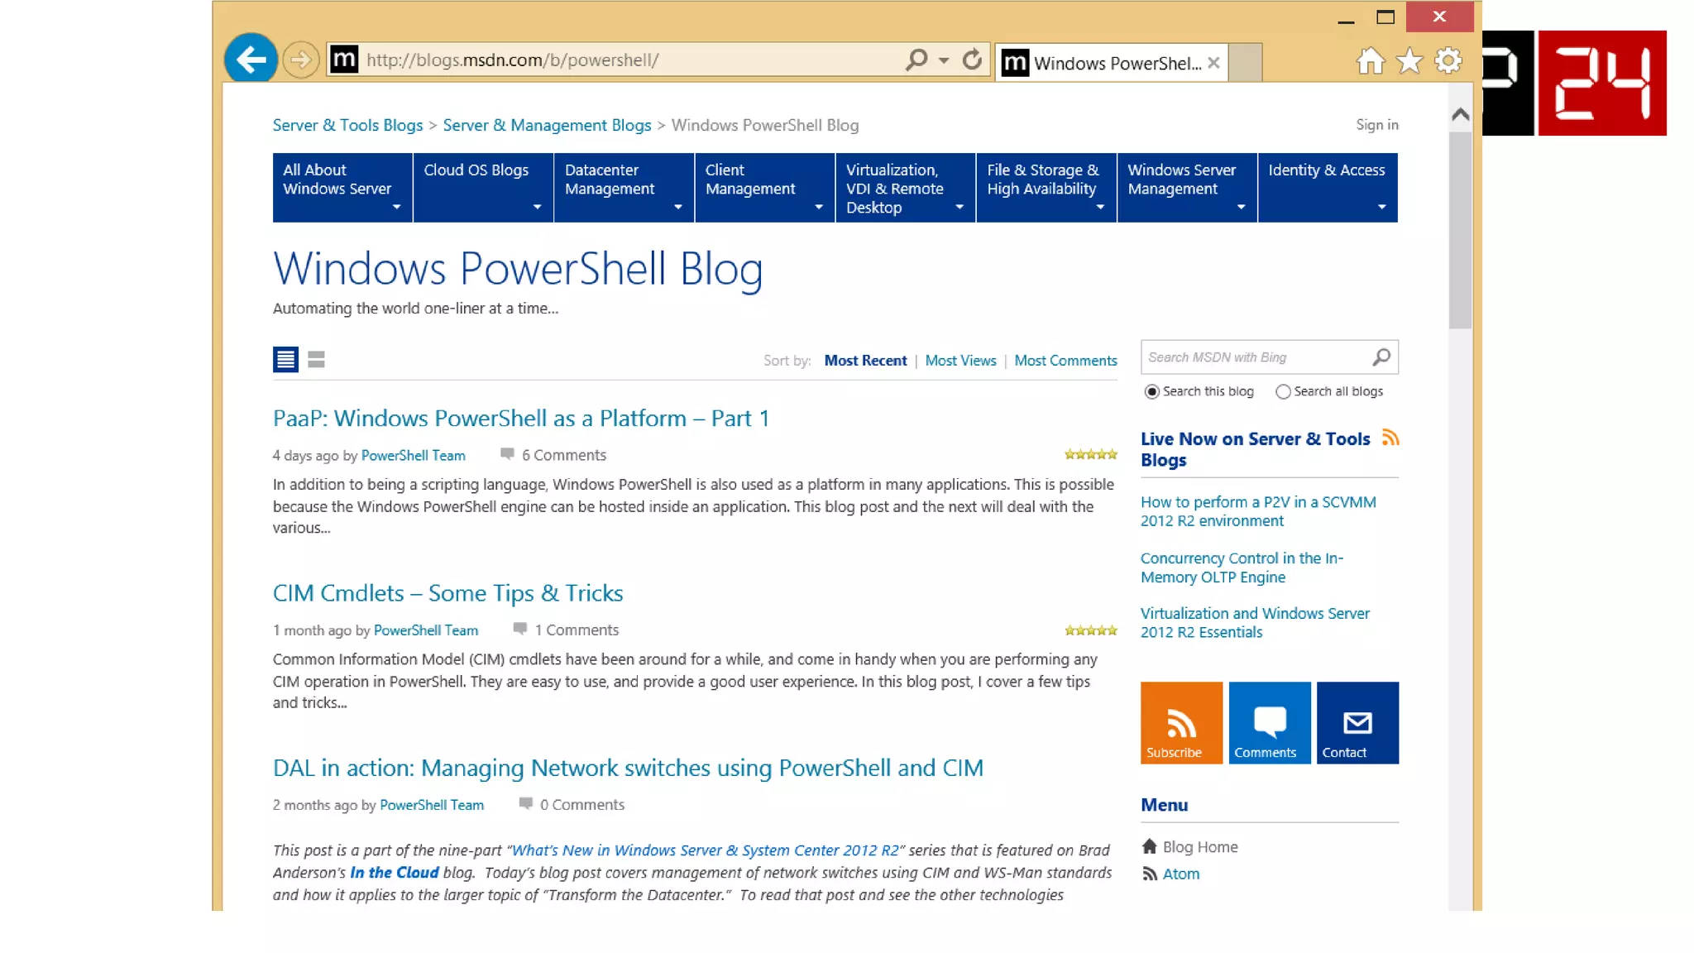Open the Identity & Access menu
This screenshot has width=1694, height=953.
tap(1327, 188)
